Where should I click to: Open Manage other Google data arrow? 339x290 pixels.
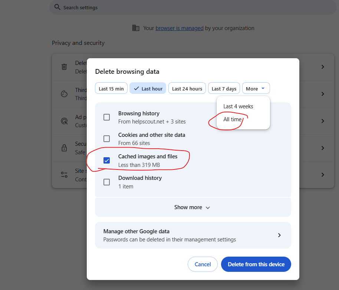coord(279,235)
